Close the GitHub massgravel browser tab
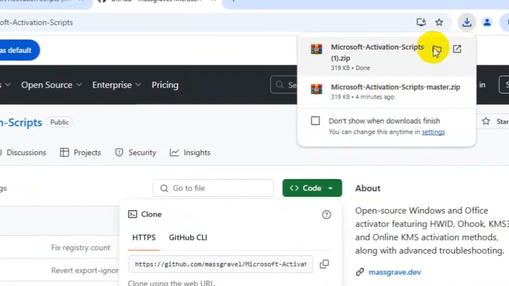The height and width of the screenshot is (286, 509). click(x=213, y=1)
